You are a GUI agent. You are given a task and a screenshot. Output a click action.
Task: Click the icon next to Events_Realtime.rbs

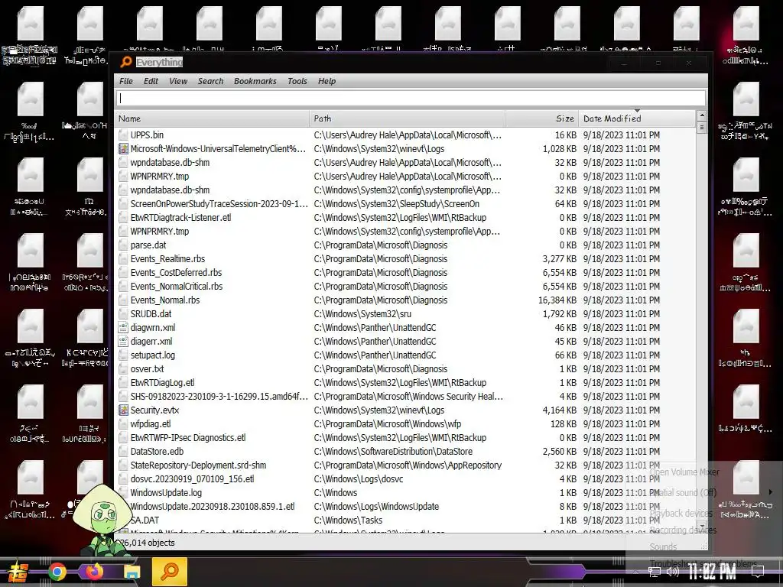tap(123, 258)
